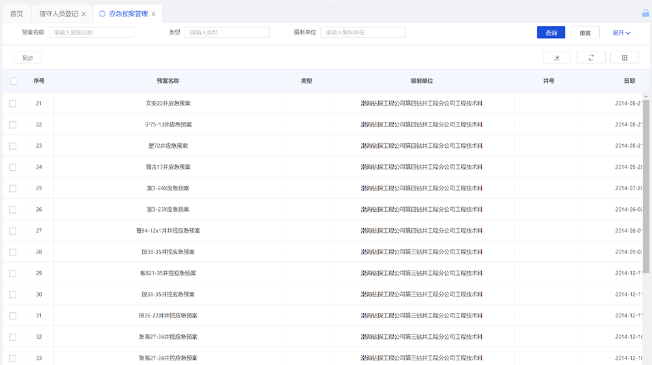Toggle the select-all checkbox in table header

14,81
